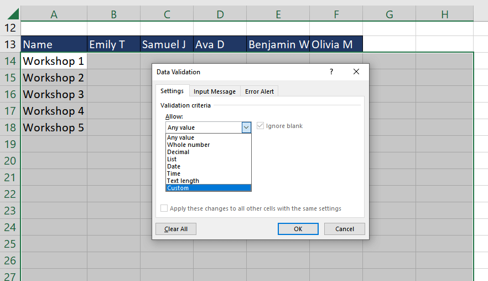
Task: Confirm with the OK button
Action: 298,229
